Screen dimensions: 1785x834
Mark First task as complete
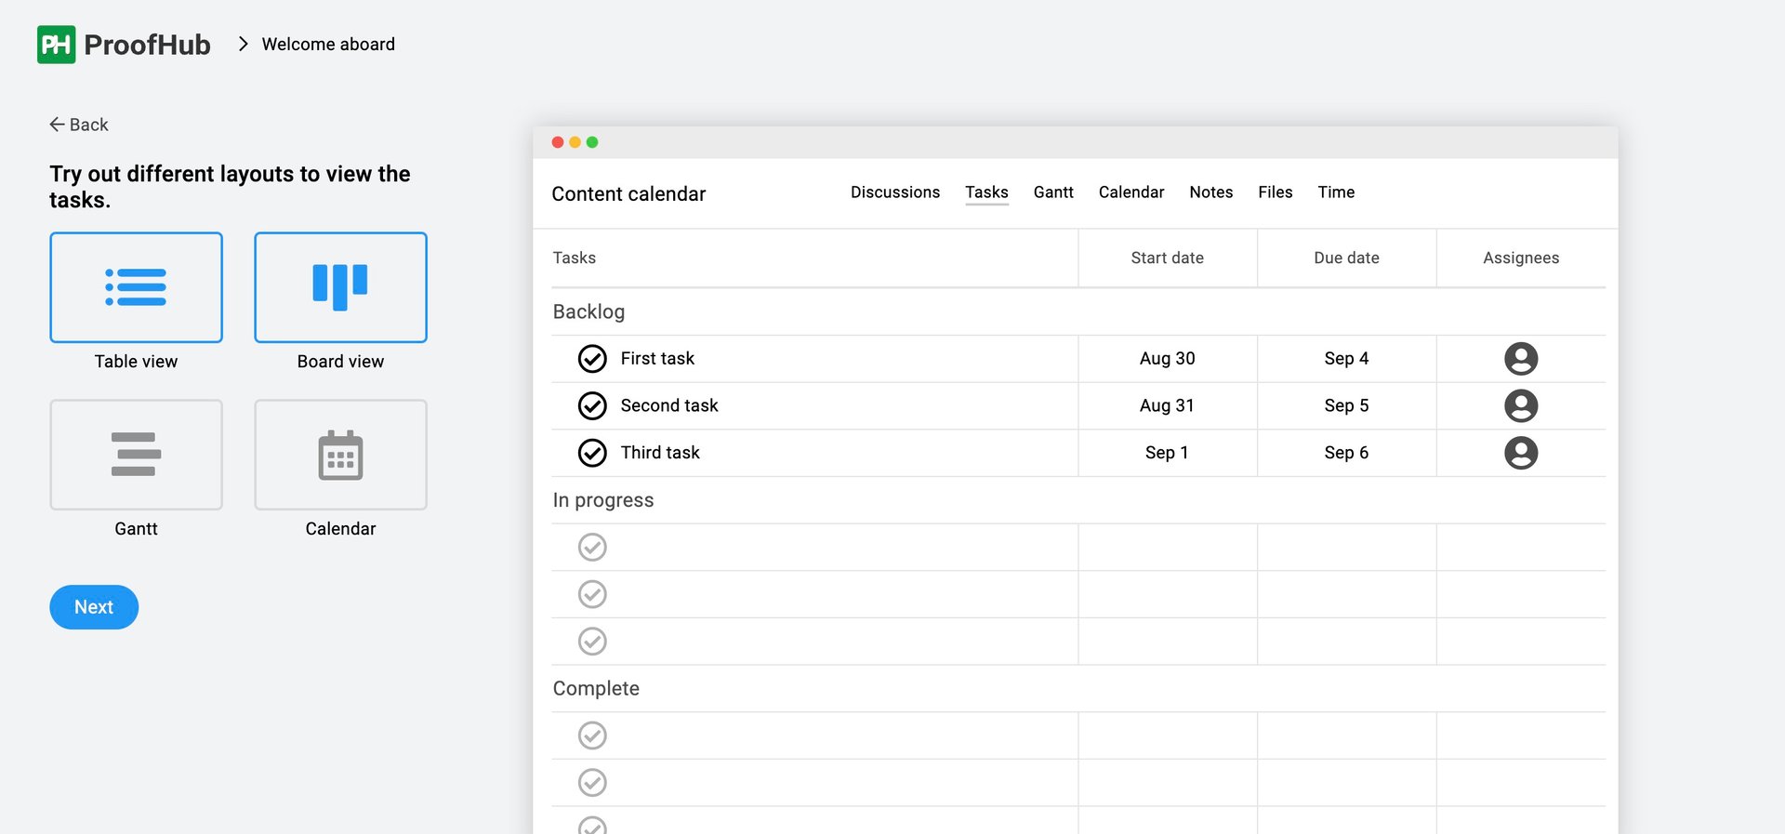592,359
